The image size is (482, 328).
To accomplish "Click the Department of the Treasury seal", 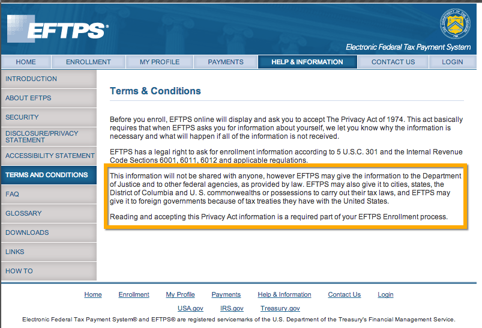I will 455,23.
